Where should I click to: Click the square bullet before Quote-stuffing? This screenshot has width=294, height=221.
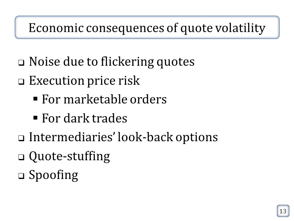tap(21, 157)
